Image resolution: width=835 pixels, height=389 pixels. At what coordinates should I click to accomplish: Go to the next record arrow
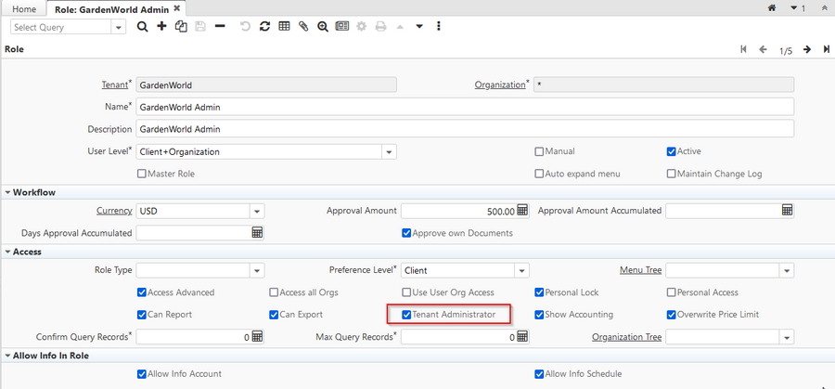807,49
